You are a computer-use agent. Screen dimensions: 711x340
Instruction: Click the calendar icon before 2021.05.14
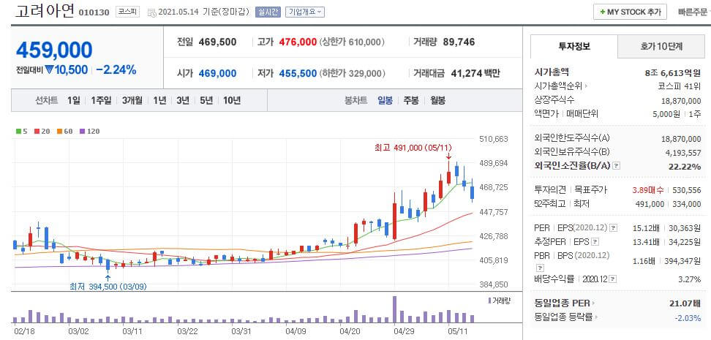[152, 12]
